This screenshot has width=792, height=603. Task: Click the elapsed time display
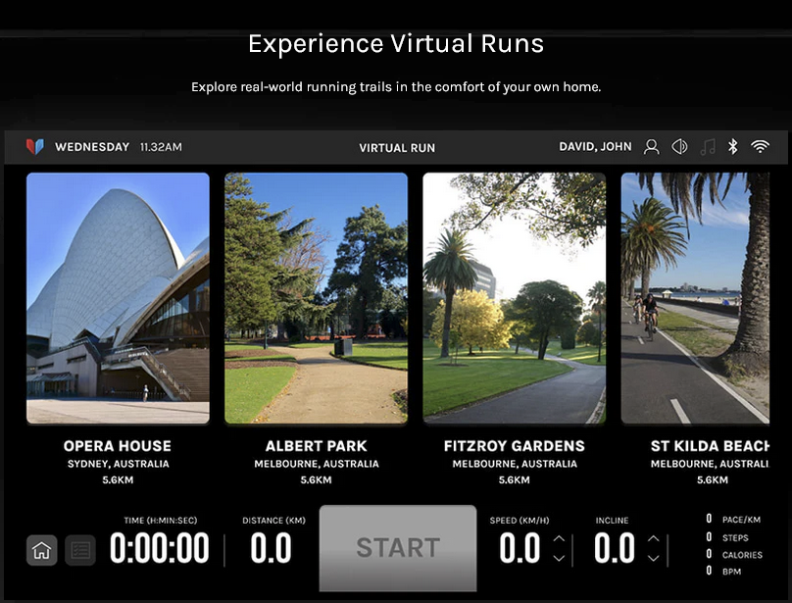159,549
